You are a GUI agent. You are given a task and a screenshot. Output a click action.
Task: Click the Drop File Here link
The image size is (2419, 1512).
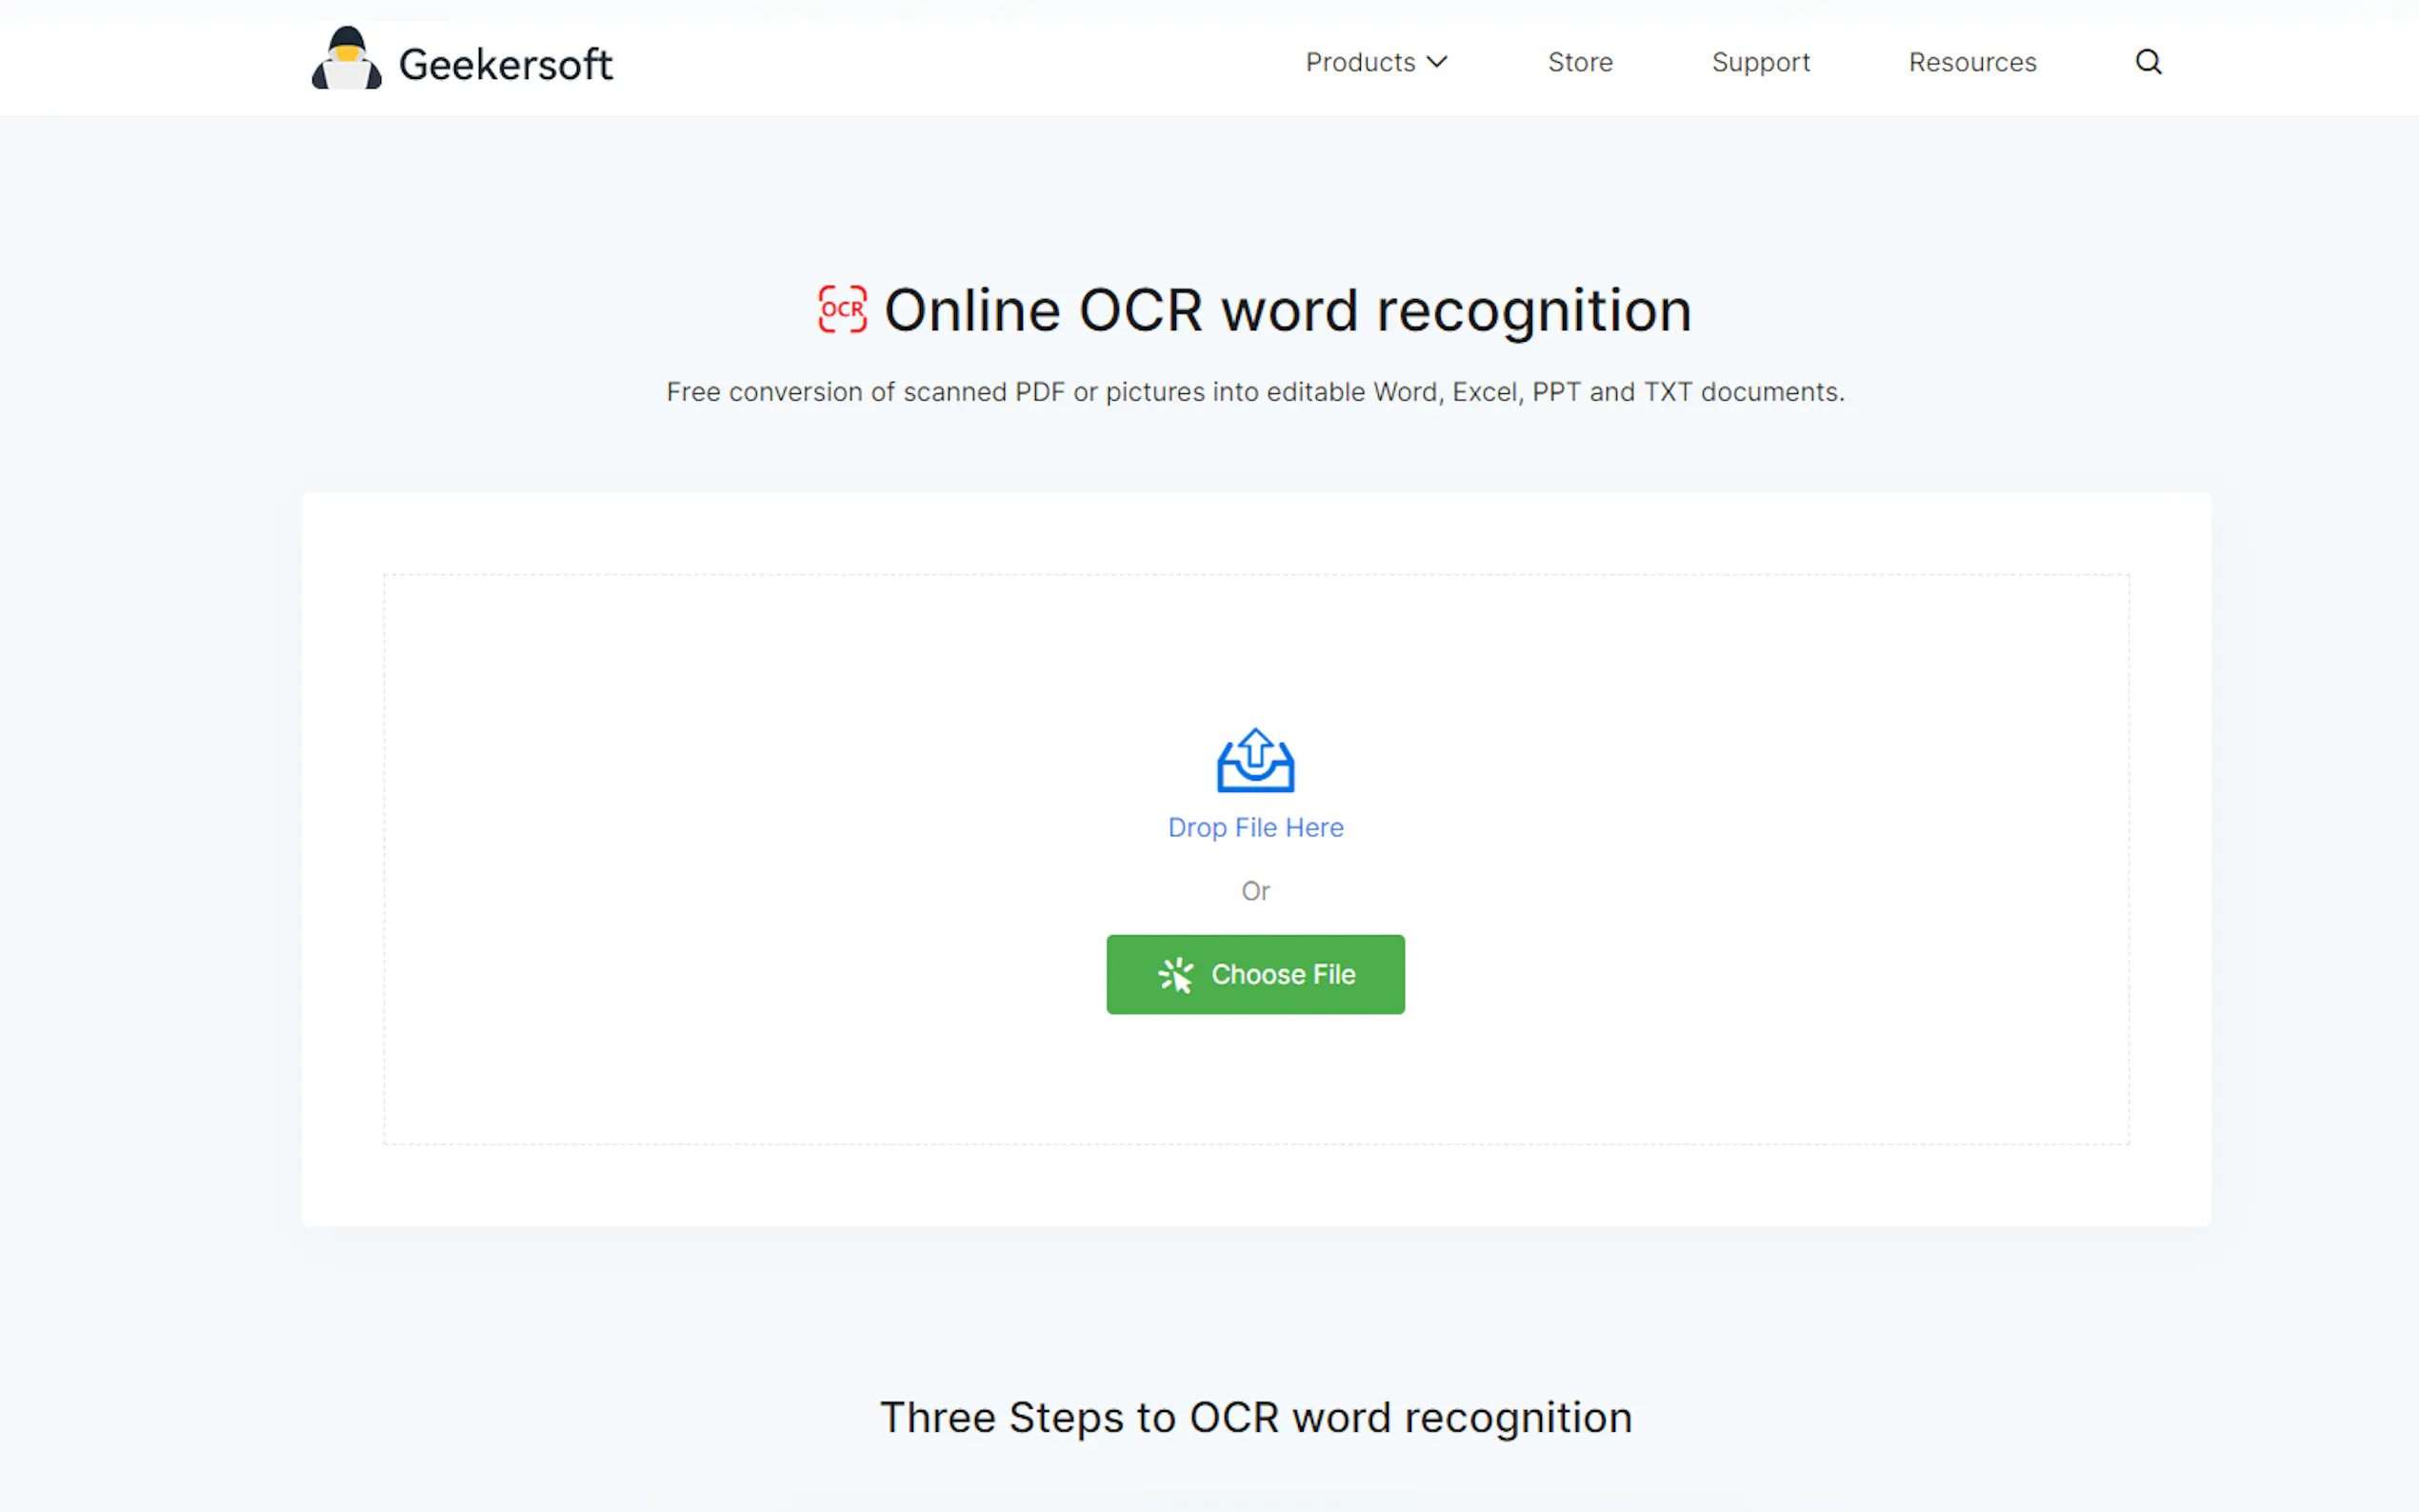1255,828
